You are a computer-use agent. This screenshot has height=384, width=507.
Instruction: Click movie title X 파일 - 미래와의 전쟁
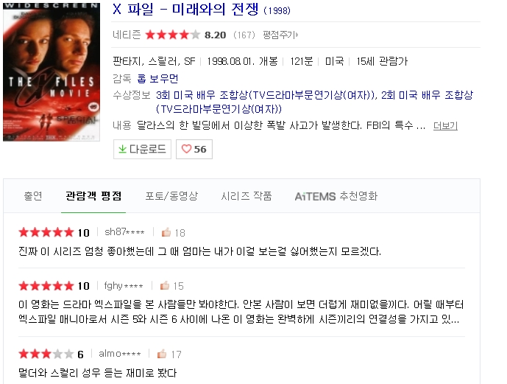point(185,10)
